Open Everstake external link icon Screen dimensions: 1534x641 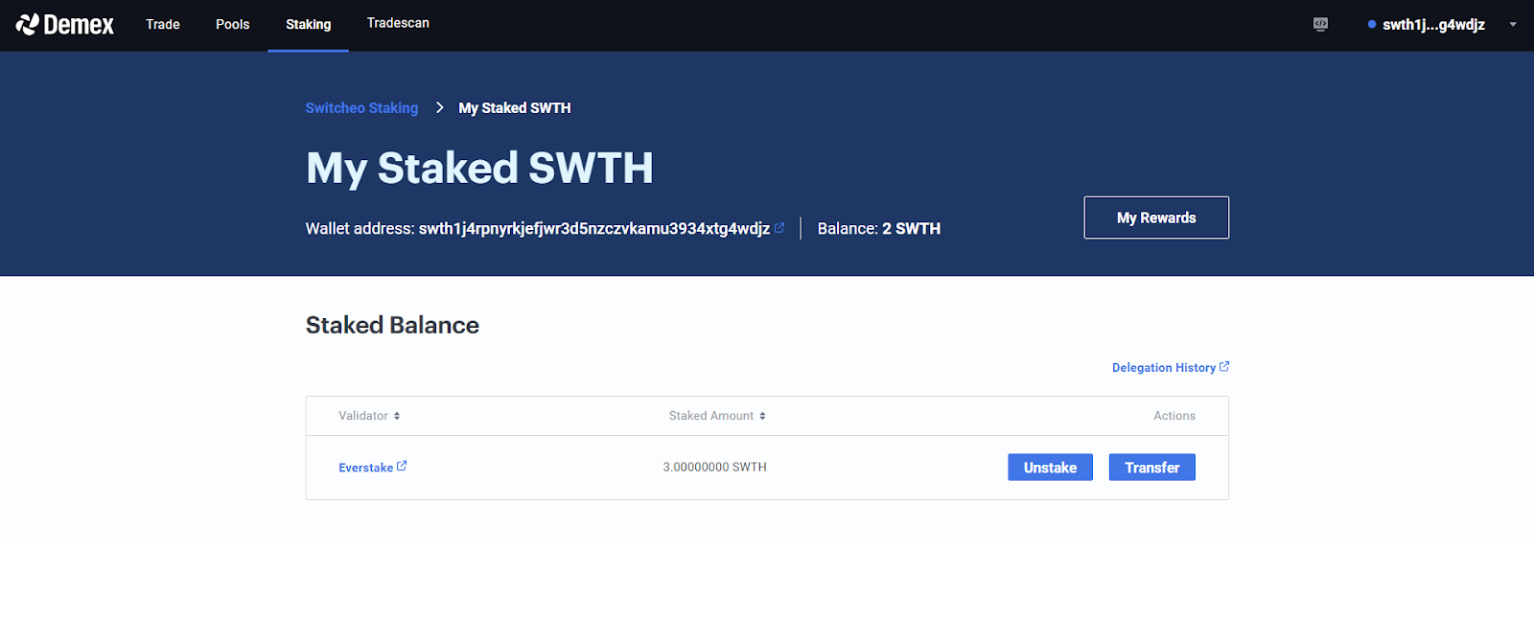tap(402, 467)
